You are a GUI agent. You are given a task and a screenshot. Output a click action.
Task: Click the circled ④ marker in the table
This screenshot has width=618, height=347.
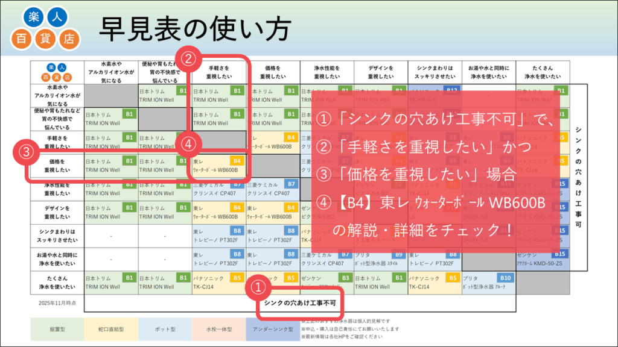coord(189,144)
